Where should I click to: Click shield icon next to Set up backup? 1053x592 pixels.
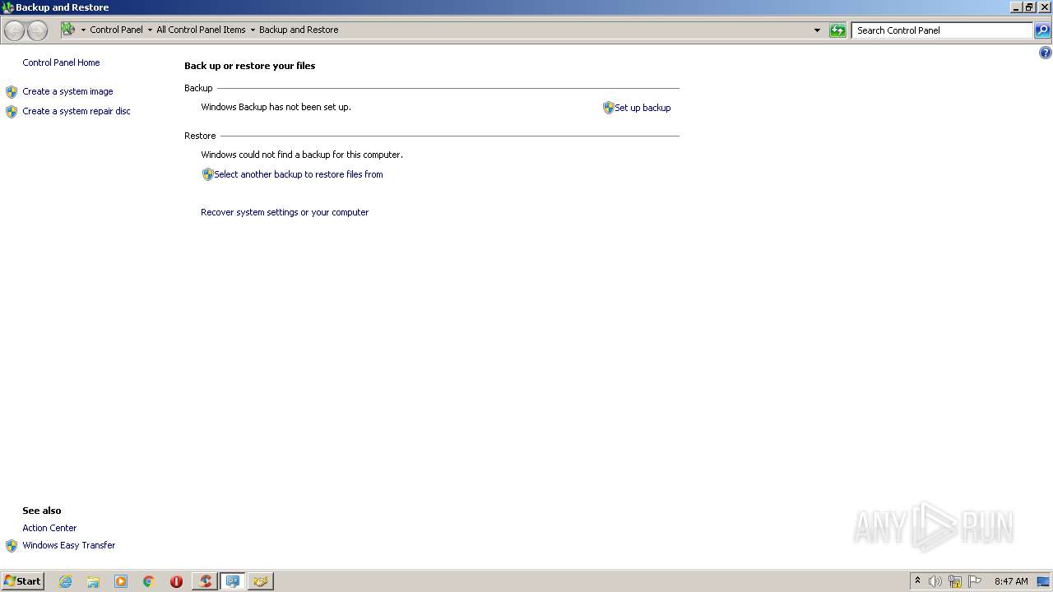click(x=609, y=108)
